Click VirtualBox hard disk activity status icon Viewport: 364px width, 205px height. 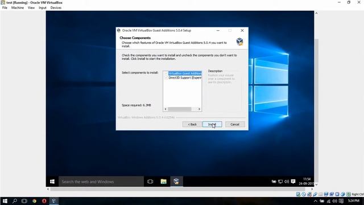298,194
